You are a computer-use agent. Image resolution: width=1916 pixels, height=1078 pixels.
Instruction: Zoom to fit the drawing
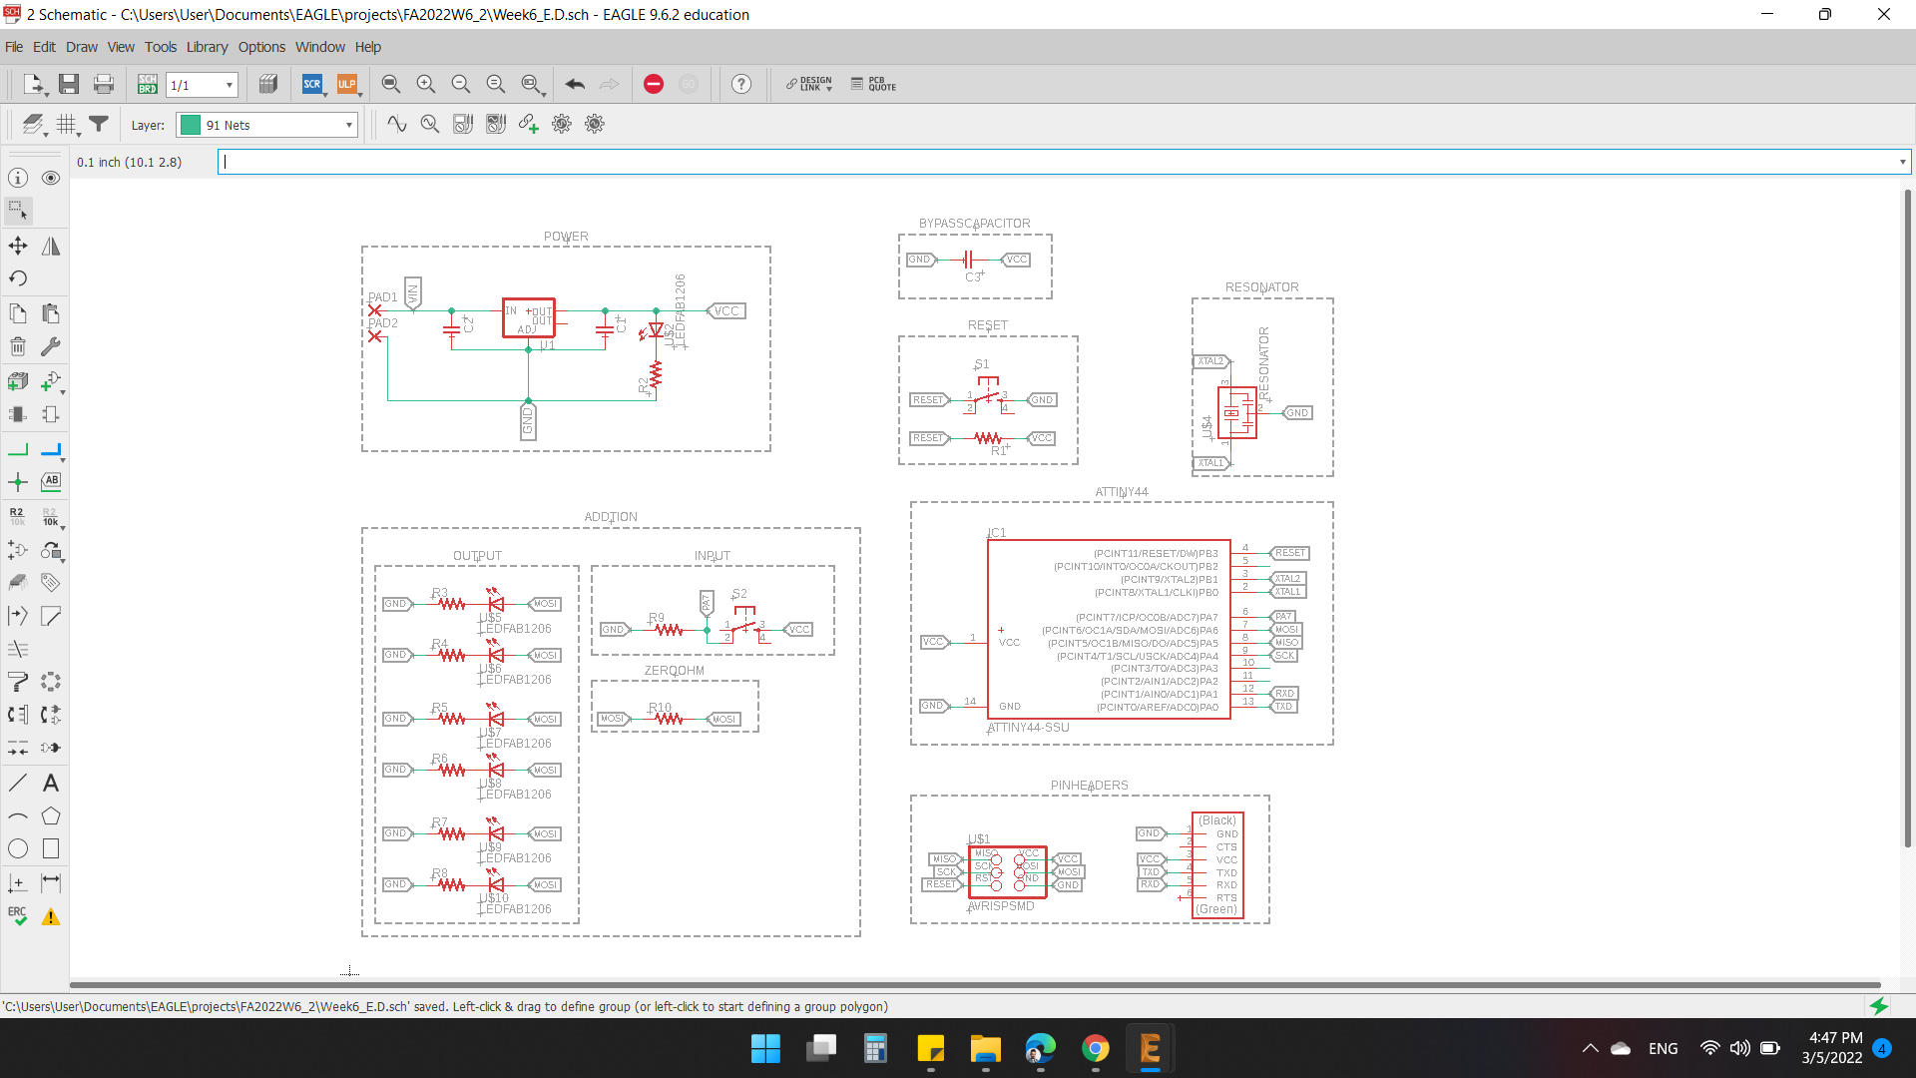coord(391,84)
